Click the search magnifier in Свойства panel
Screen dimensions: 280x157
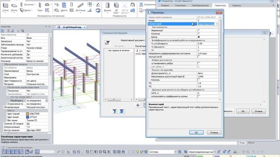click(23, 31)
